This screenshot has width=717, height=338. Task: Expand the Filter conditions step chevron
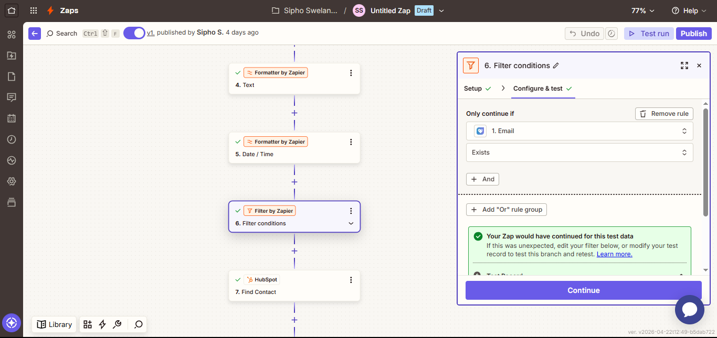click(351, 223)
